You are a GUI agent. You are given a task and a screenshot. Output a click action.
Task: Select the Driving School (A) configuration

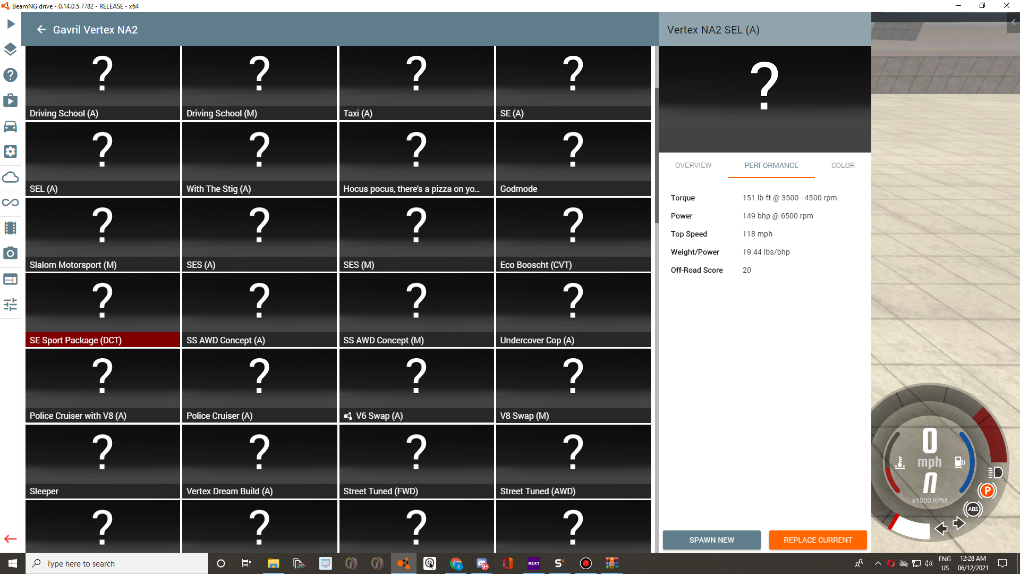click(x=103, y=83)
